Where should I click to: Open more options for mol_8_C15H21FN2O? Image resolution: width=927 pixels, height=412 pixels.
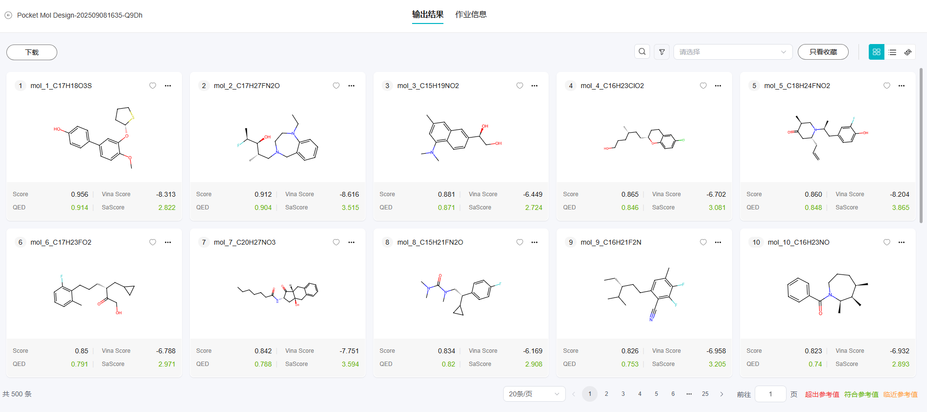pyautogui.click(x=534, y=242)
